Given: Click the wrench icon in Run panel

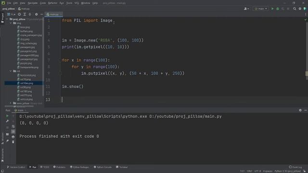Looking at the screenshot, I should tap(7, 121).
